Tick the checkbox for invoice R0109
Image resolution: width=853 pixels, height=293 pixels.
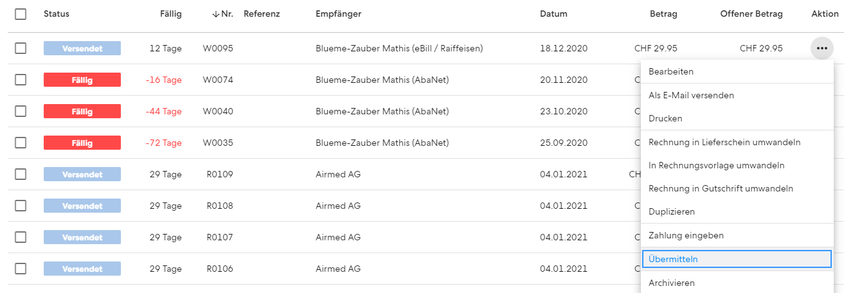[21, 174]
